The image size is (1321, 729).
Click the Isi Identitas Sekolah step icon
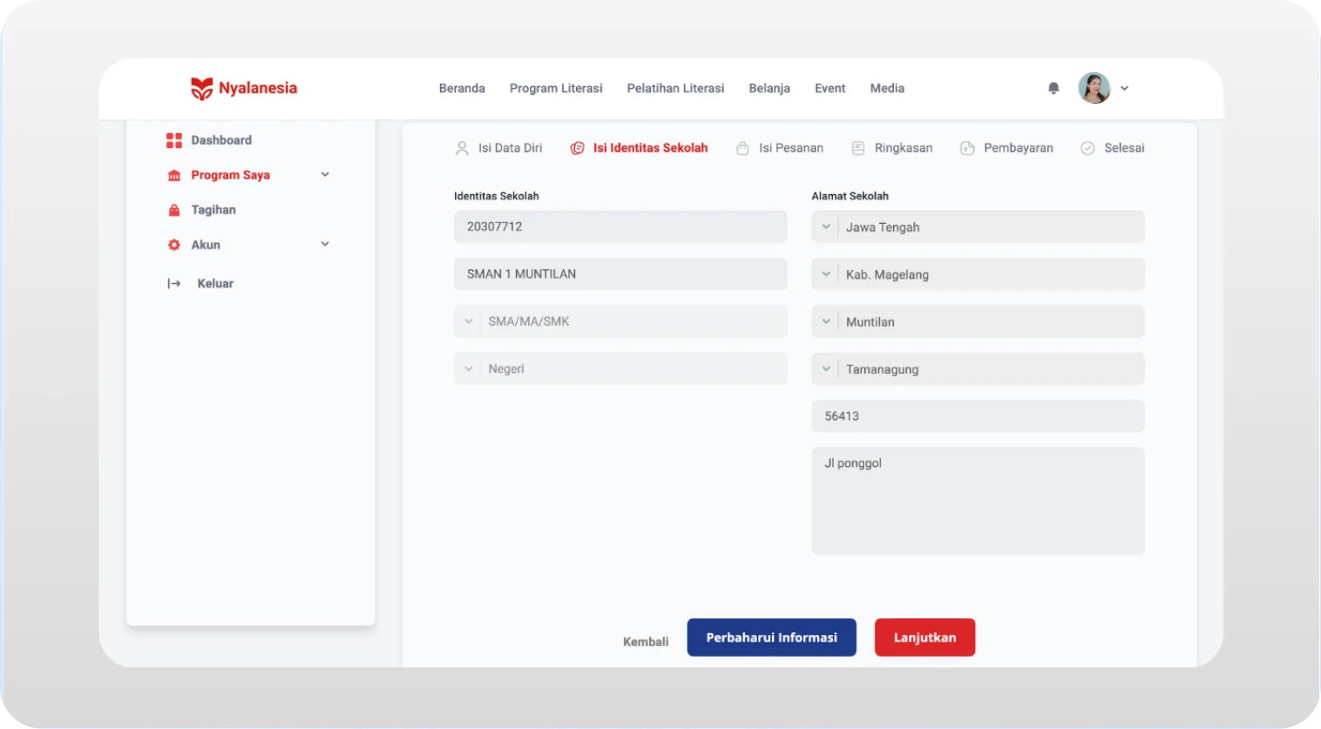click(577, 148)
